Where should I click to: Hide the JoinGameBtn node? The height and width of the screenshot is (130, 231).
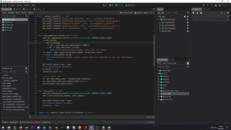tap(188, 25)
